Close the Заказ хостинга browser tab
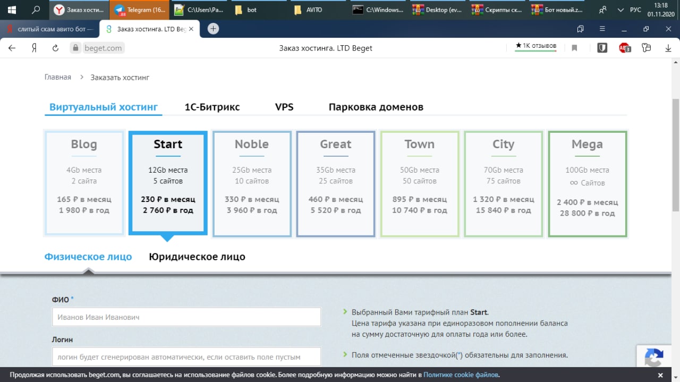Image resolution: width=680 pixels, height=382 pixels. (191, 29)
